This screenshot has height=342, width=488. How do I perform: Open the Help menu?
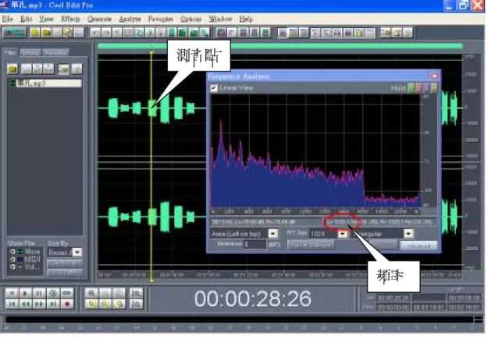point(246,19)
